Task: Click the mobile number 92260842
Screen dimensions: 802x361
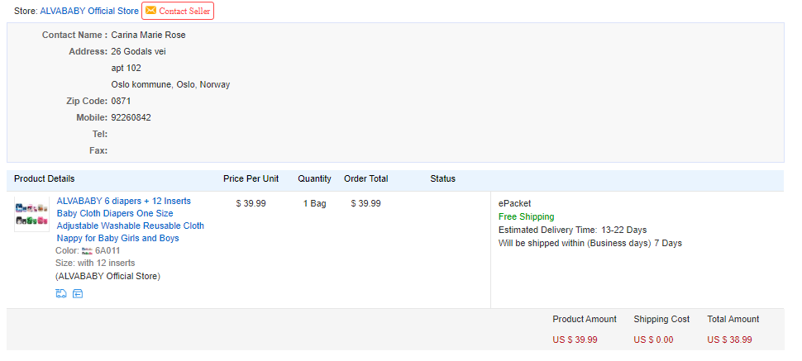Action: (131, 117)
